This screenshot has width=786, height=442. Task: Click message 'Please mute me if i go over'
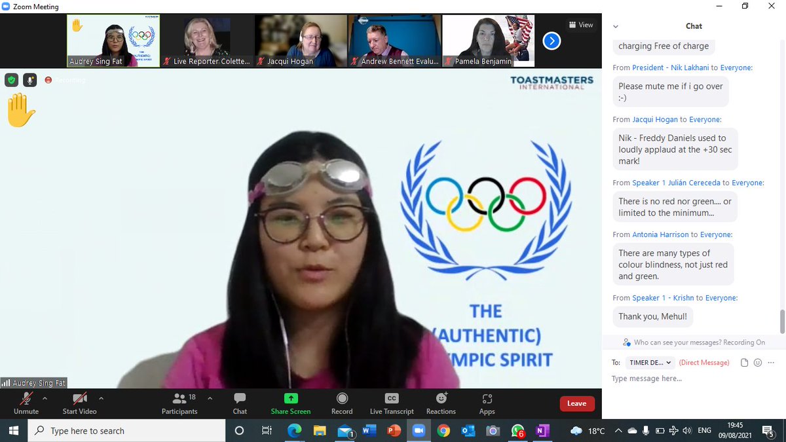[671, 92]
